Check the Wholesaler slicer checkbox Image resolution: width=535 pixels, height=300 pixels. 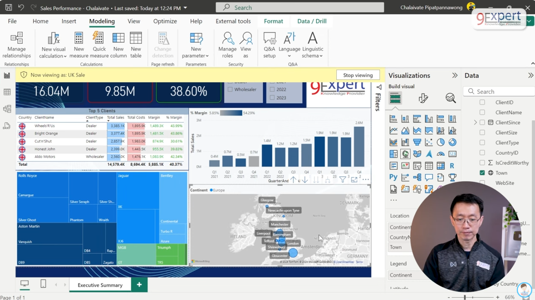(x=230, y=89)
